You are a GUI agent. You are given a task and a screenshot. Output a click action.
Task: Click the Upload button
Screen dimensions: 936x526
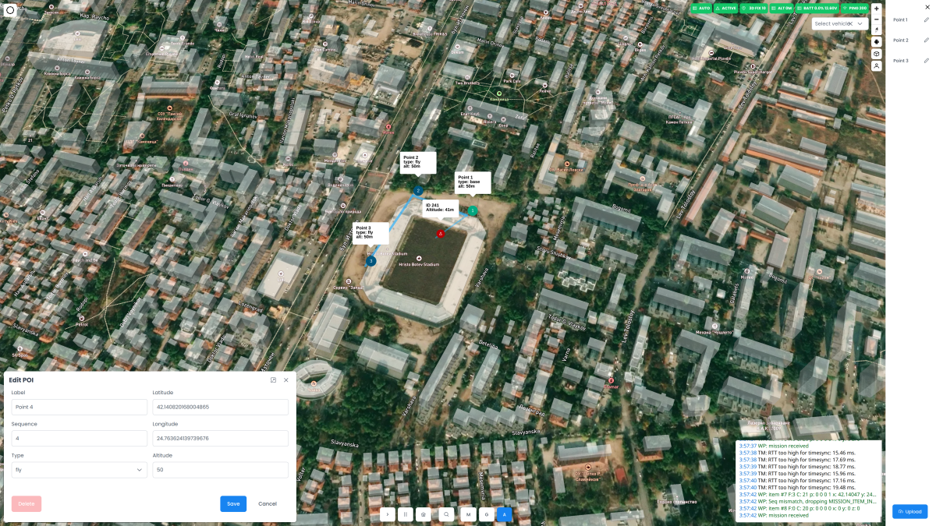tap(909, 512)
